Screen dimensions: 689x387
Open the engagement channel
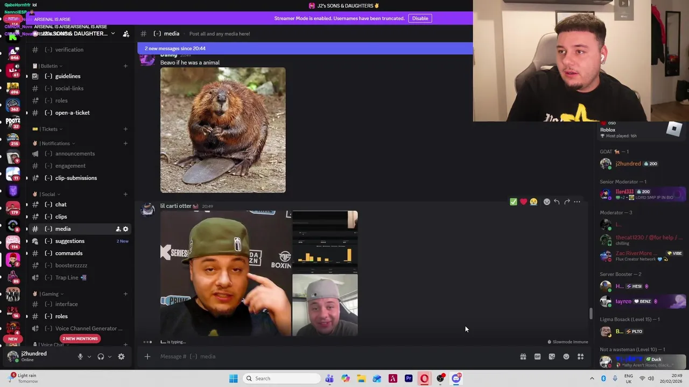coord(80,166)
